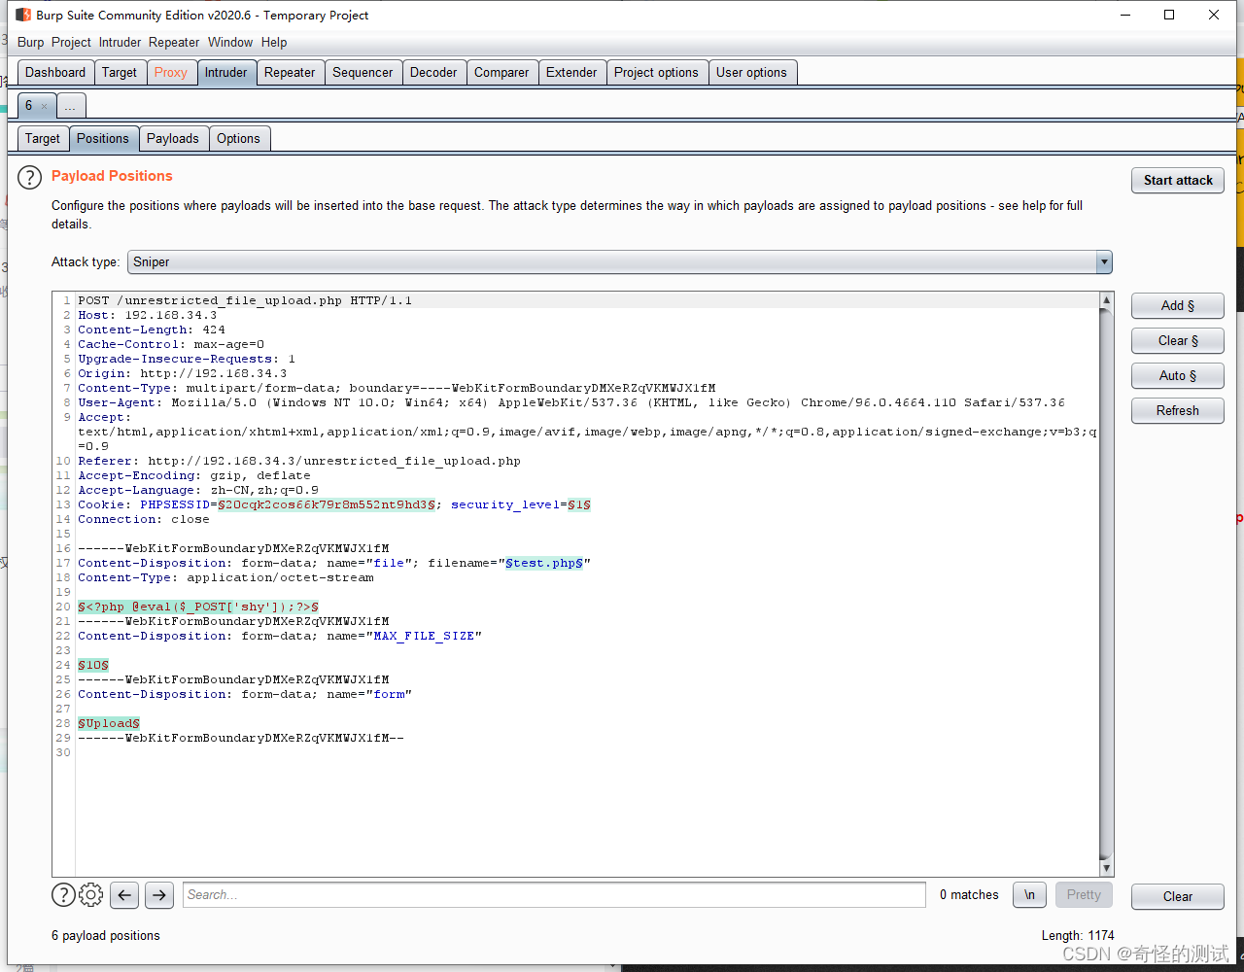Click the '0 matches' search result text

tap(969, 895)
